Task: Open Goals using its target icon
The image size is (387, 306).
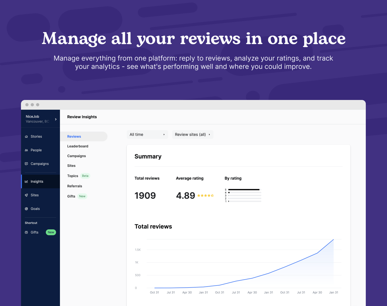Action: tap(26, 209)
